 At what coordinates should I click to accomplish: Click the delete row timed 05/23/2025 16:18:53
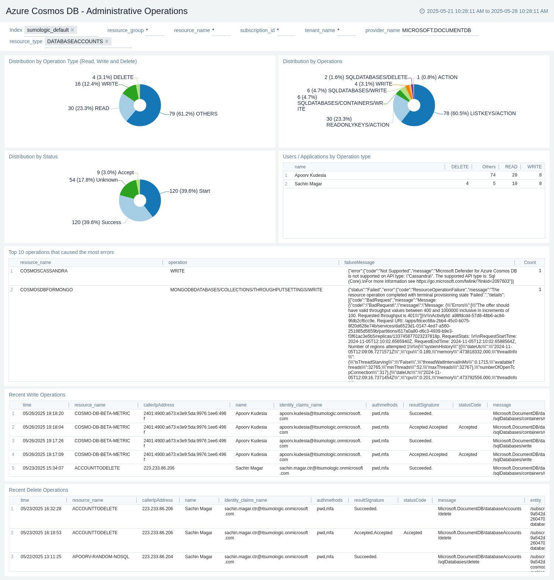pos(277,540)
